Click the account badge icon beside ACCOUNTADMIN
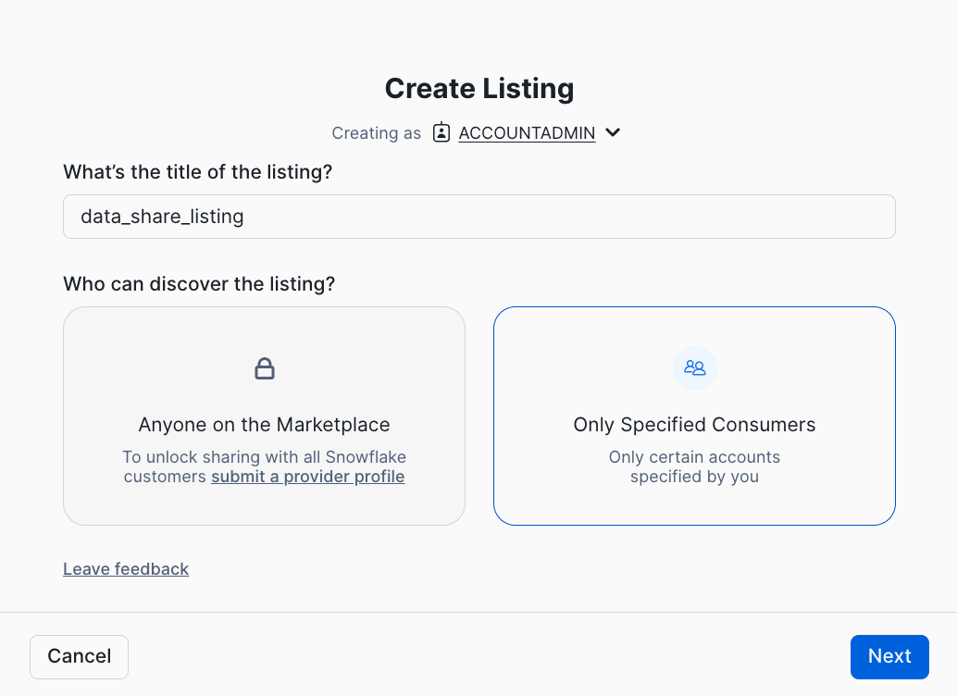 point(441,132)
